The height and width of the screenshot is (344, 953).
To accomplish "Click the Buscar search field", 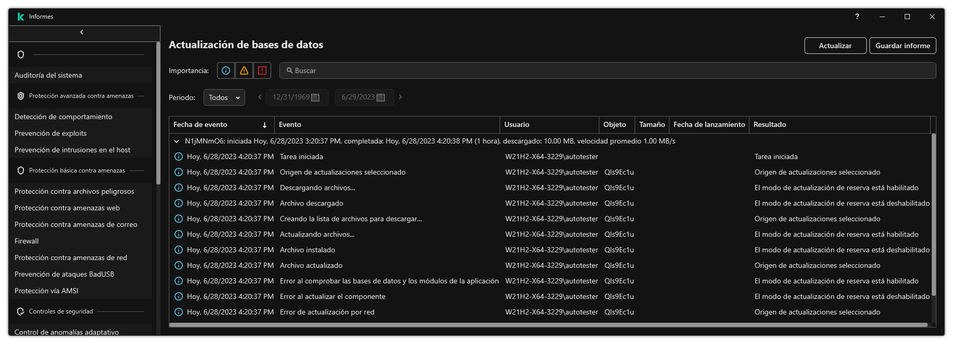I will click(608, 70).
